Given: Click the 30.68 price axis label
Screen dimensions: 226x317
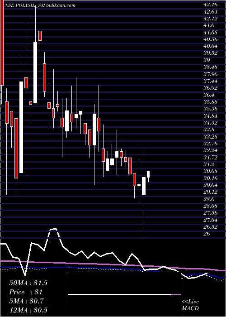Looking at the screenshot, I should [x=211, y=171].
